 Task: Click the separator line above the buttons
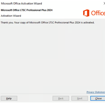pos(52,94)
